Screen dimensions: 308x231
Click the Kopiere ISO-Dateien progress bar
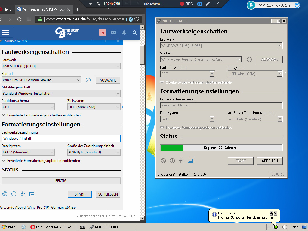click(221, 148)
